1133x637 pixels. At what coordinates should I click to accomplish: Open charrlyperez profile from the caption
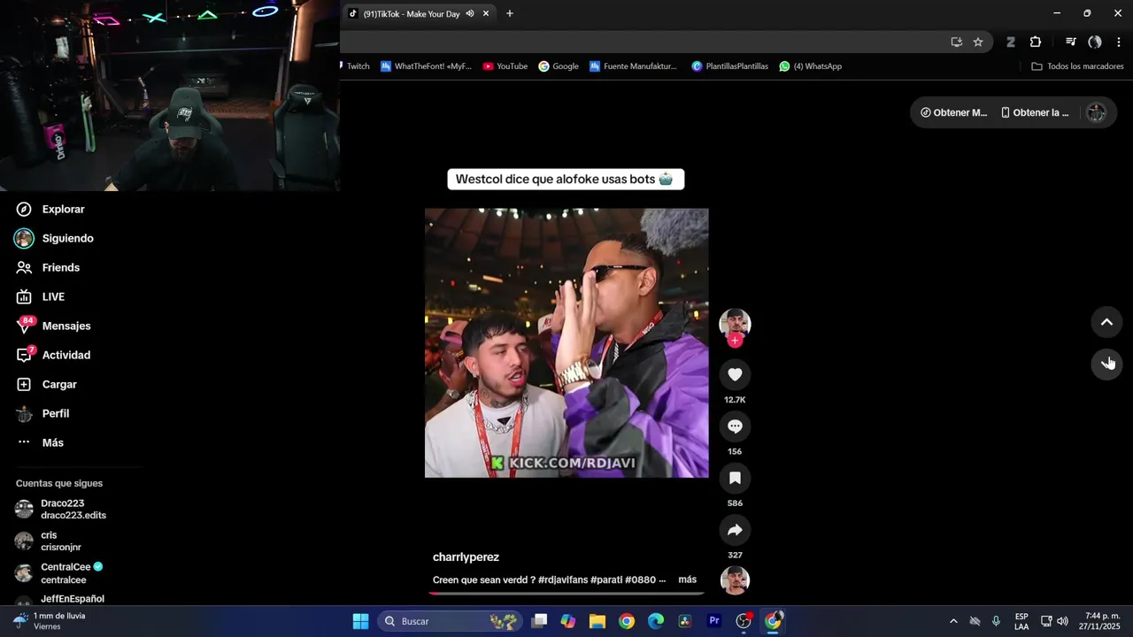[x=466, y=556]
